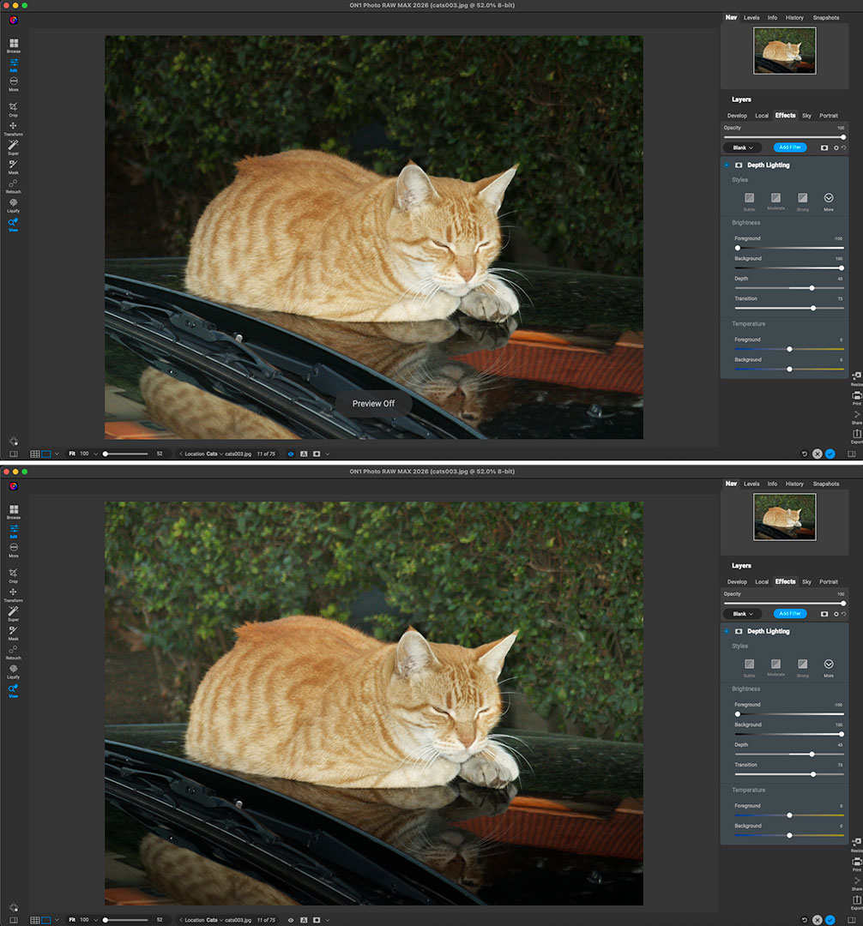Choose the Liquify tool in the top window
Screen dimensions: 863x926
coord(14,203)
